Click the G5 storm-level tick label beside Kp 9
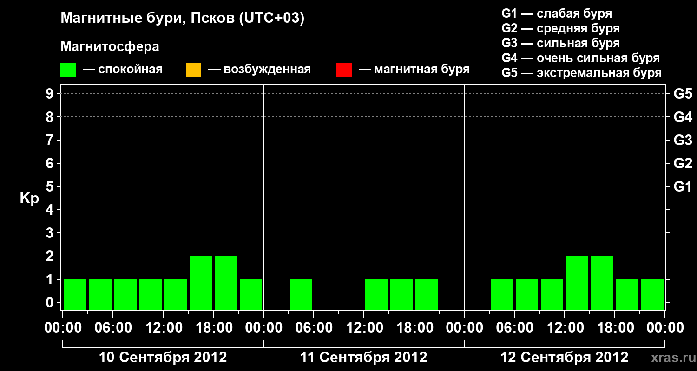The height and width of the screenshot is (371, 697). pos(683,94)
